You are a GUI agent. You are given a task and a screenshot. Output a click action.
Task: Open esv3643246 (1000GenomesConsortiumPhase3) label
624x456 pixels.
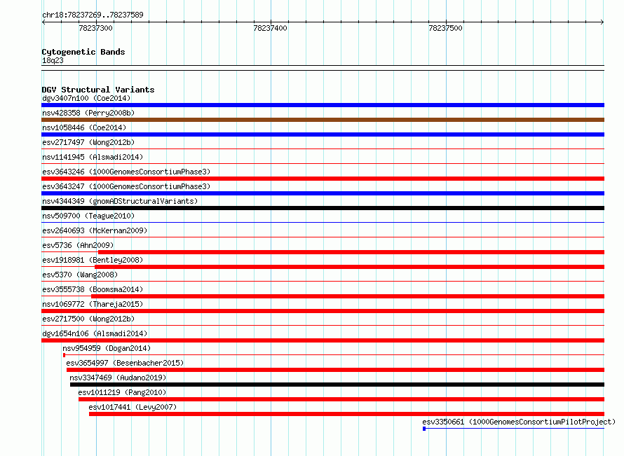(126, 172)
